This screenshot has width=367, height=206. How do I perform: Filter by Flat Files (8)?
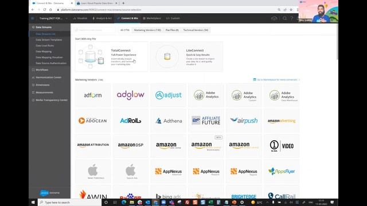pos(172,30)
